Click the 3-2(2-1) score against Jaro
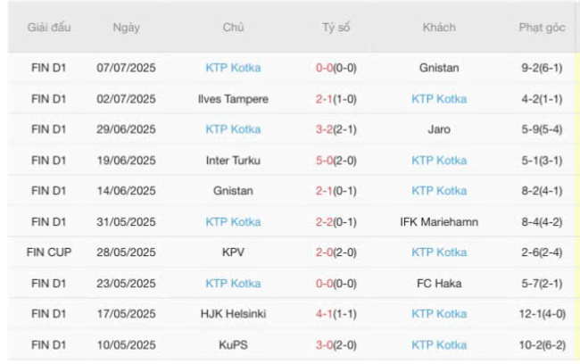 (336, 129)
